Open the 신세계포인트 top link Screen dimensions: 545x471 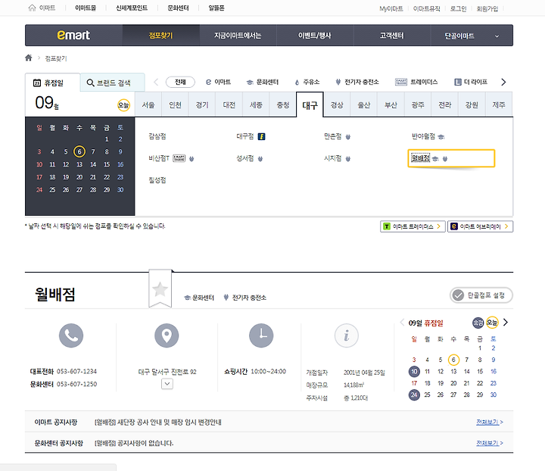(132, 8)
